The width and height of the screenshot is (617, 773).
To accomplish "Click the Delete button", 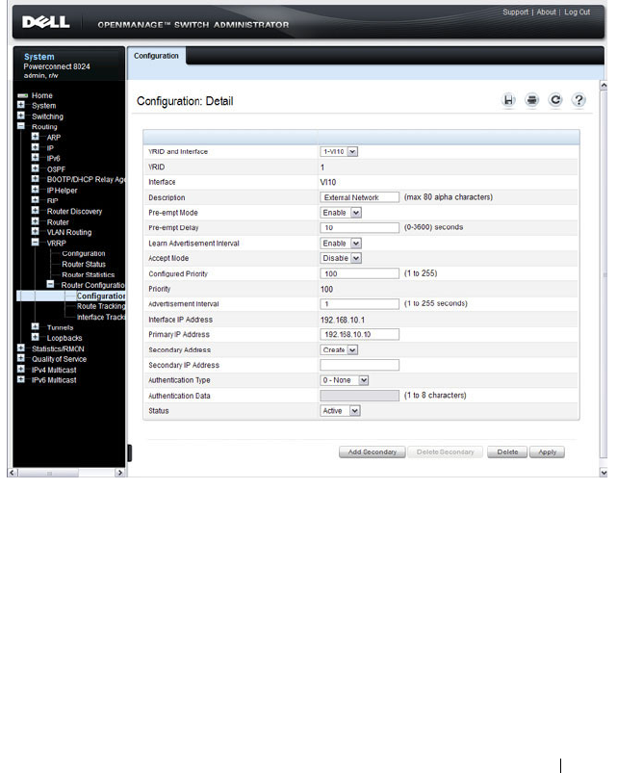I will pyautogui.click(x=507, y=452).
